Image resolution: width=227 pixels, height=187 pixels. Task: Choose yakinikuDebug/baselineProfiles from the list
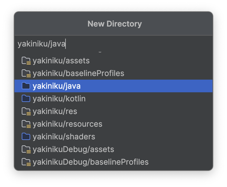[91, 162]
